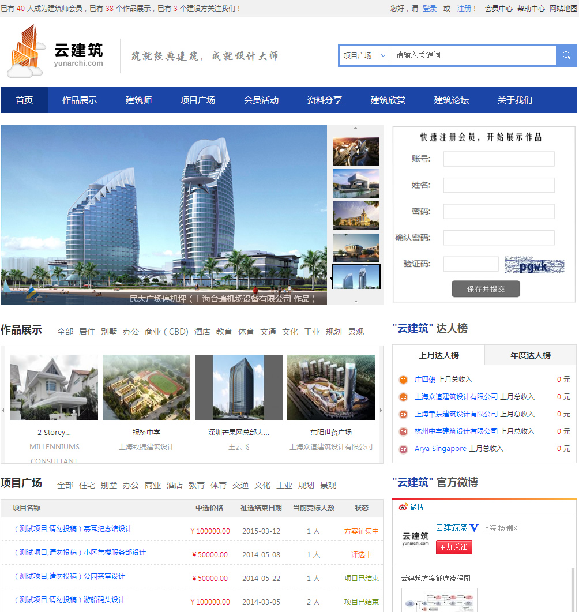The width and height of the screenshot is (579, 612).
Task: Open 杭州中宇建筑设计有限公司 ranking link
Action: click(456, 431)
